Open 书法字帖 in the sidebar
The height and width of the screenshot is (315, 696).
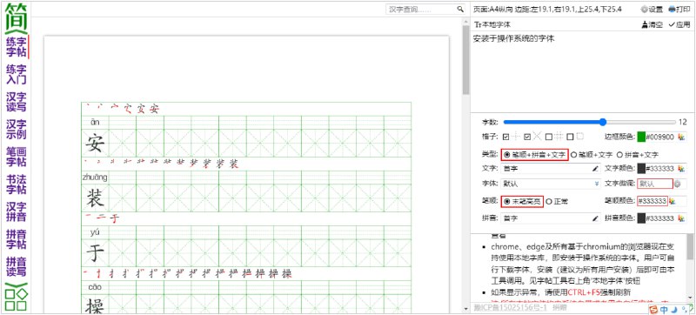tap(17, 184)
